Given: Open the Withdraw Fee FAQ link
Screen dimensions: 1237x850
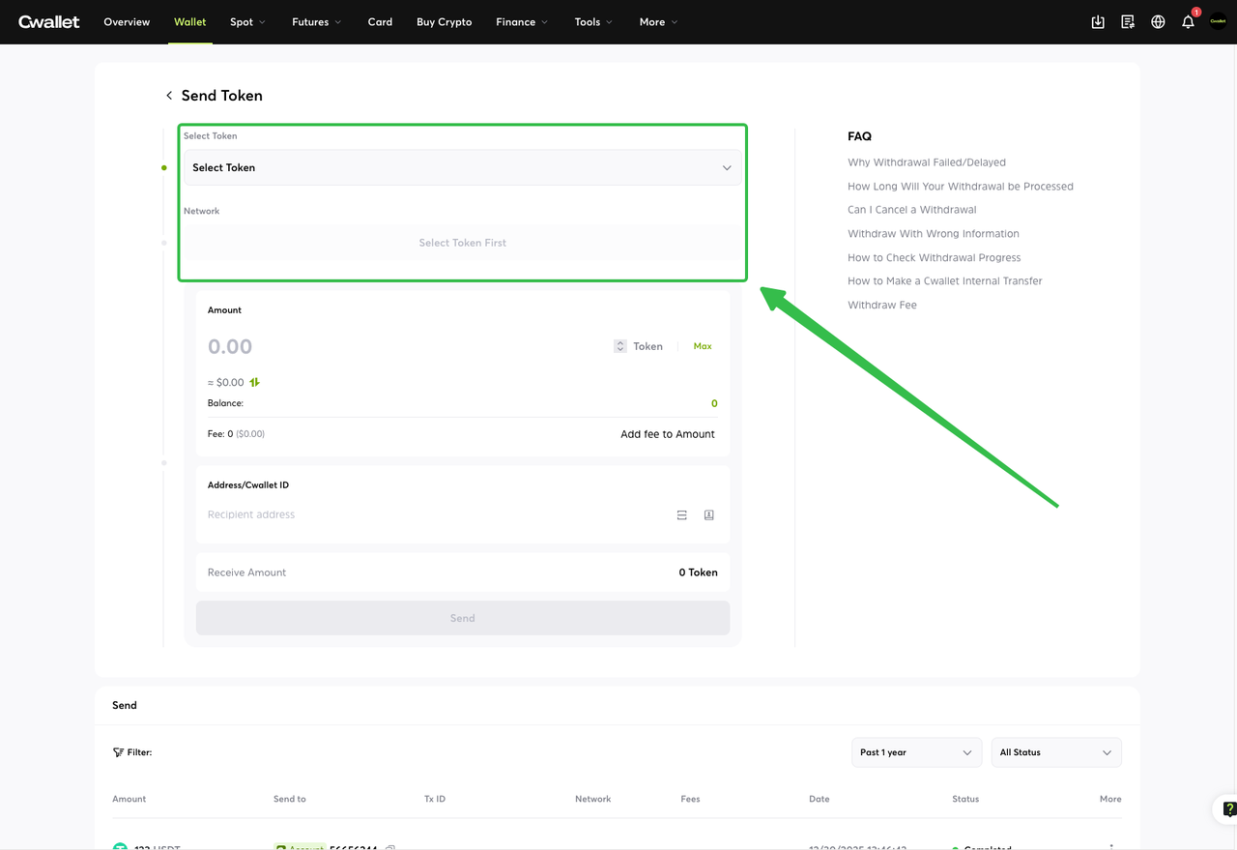Looking at the screenshot, I should click(x=881, y=305).
